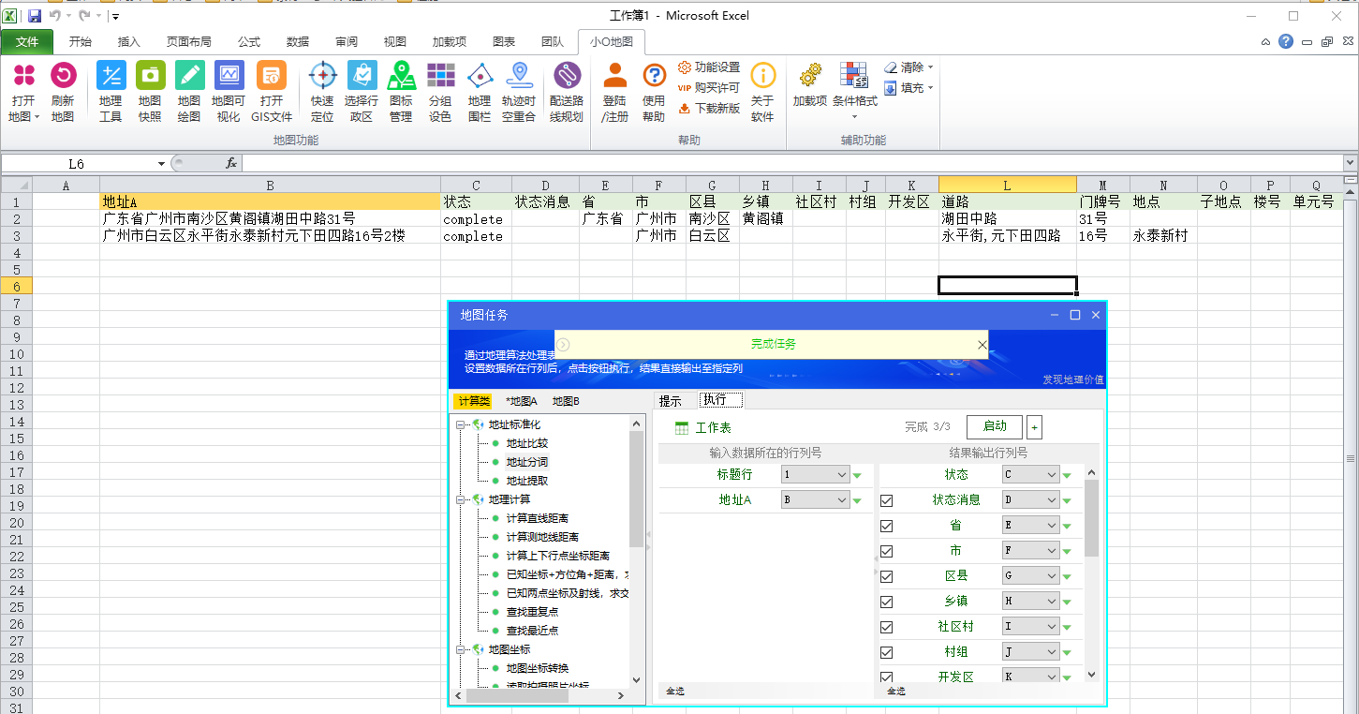Switch to the 公式 ribbon tab
The width and height of the screenshot is (1359, 714).
tap(249, 42)
